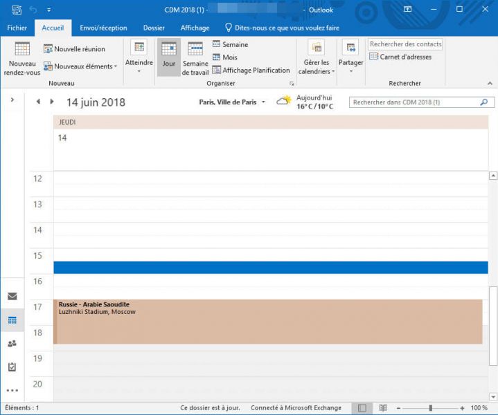
Task: Click the Éléments : 1 status text
Action: pos(22,408)
